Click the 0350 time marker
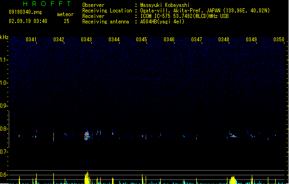This screenshot has width=289, height=184. (x=279, y=40)
